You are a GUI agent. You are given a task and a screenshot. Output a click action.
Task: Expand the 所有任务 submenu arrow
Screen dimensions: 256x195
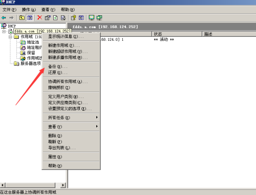tap(97, 117)
